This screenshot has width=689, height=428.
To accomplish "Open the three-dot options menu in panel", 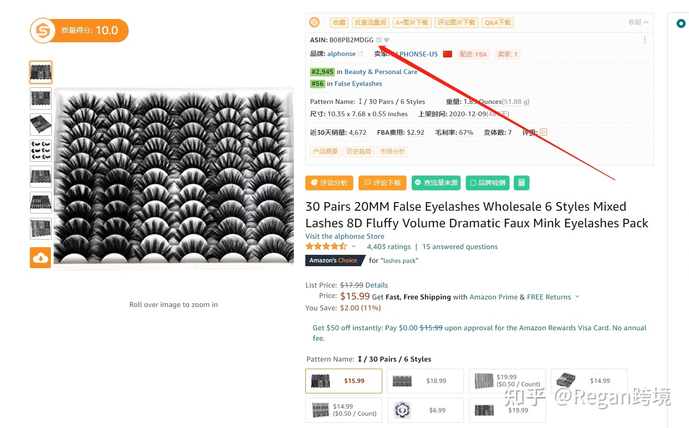I will point(644,40).
